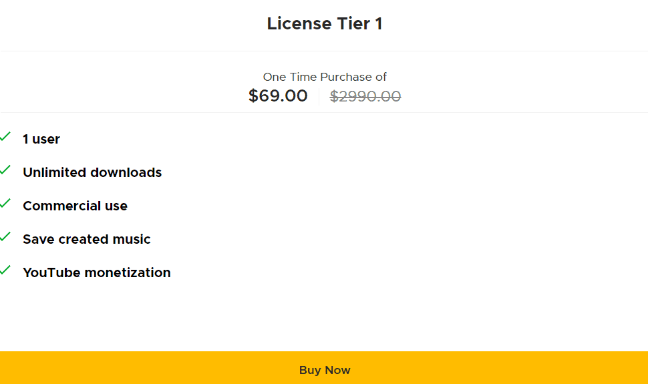Click the vertical divider between the prices
The image size is (648, 384).
coord(319,97)
